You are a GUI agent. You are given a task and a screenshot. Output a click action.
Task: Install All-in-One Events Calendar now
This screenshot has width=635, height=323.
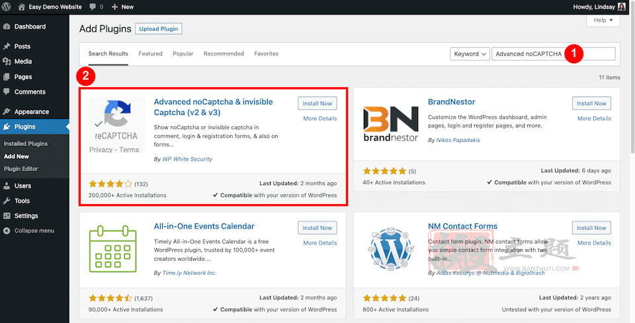tap(317, 228)
